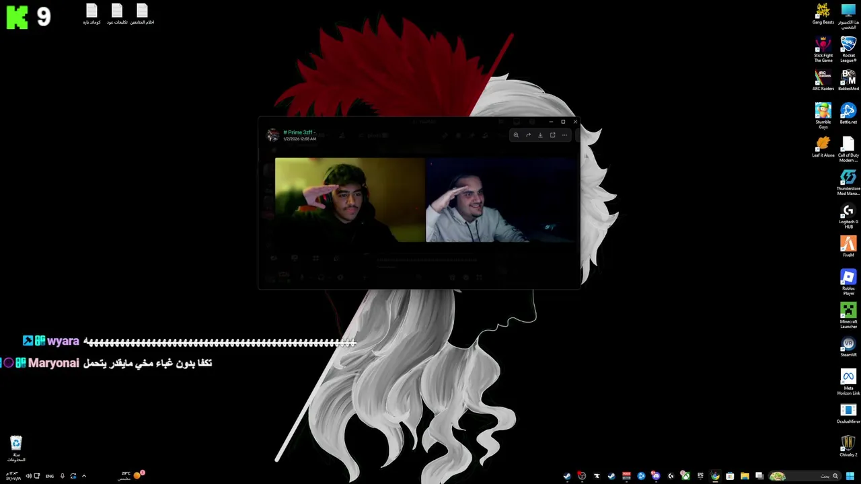Open the image in browser via the pop-out icon
The height and width of the screenshot is (484, 861).
(552, 135)
